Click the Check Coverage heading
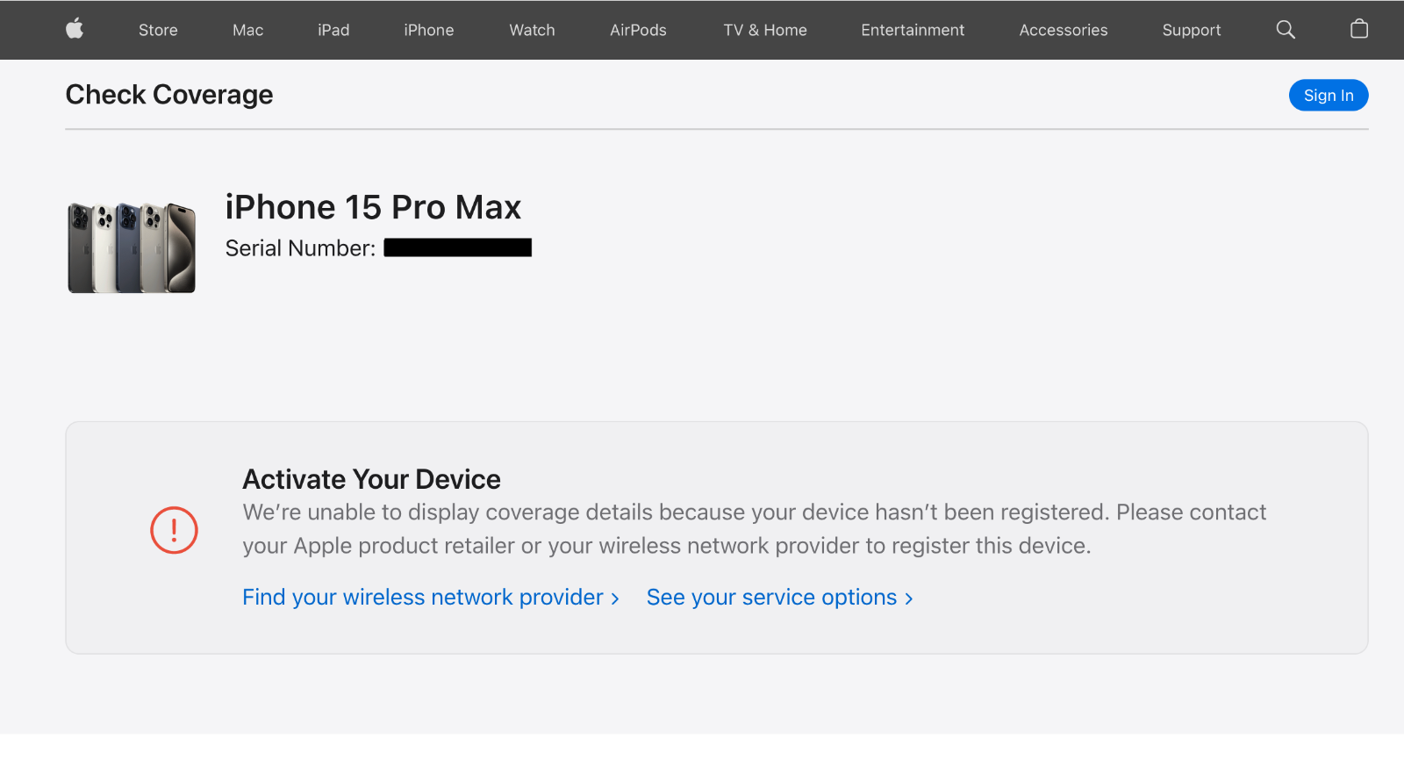 point(169,94)
